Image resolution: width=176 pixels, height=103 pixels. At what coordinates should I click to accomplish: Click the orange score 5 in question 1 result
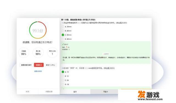pyautogui.click(x=67, y=47)
